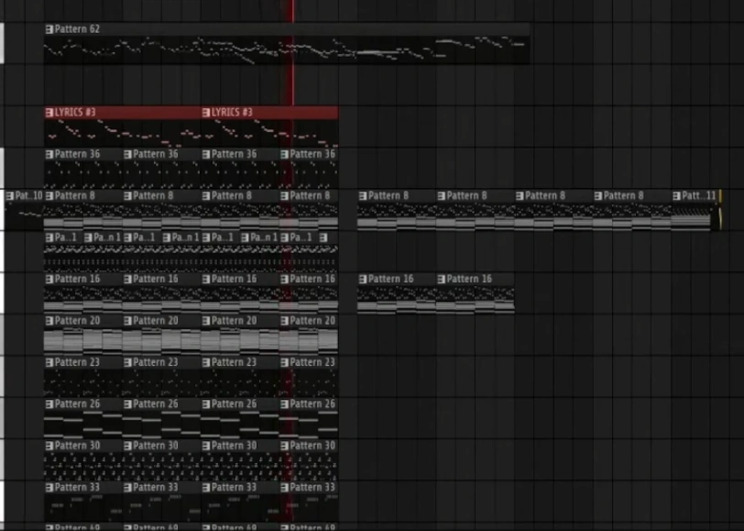Select the Pattern 62 melody clip body
Viewport: 744px width, 531px height.
287,50
